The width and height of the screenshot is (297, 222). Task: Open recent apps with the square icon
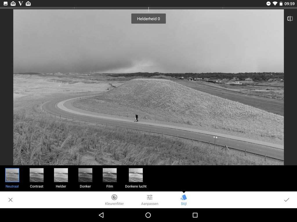195,215
